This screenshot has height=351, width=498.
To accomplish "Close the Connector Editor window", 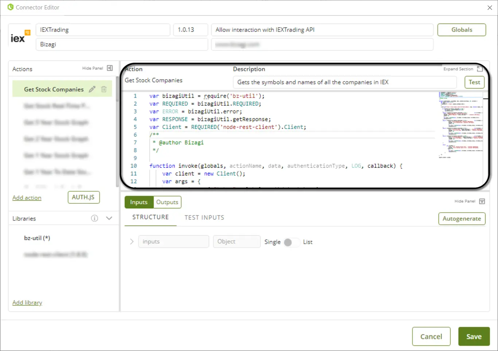I will click(x=490, y=8).
